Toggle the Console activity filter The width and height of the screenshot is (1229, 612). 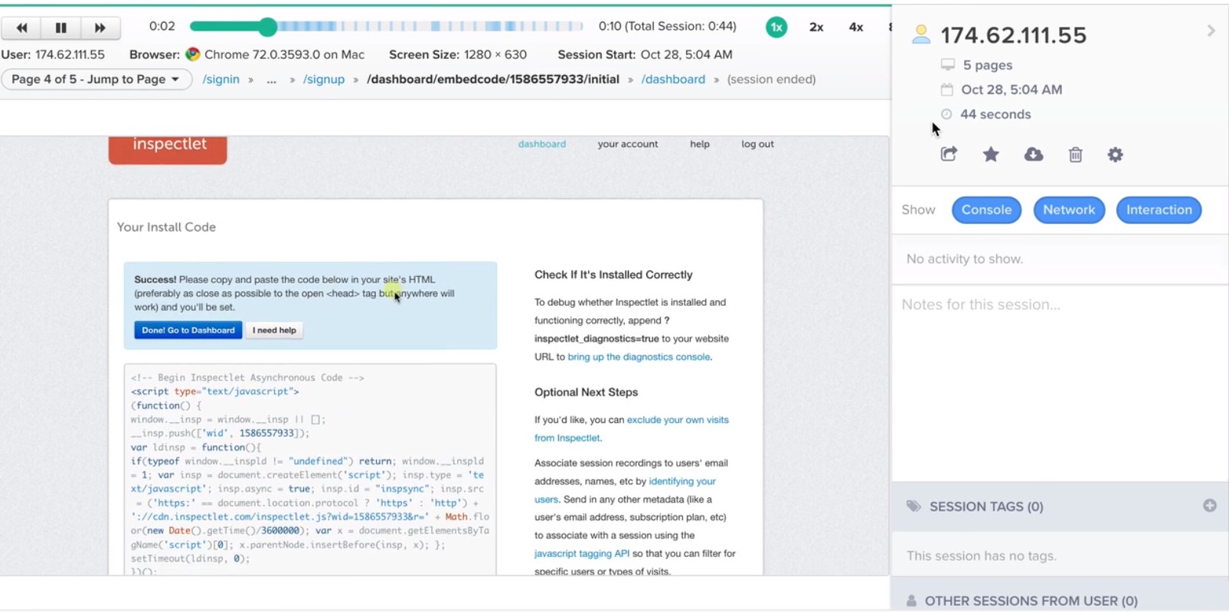click(986, 210)
